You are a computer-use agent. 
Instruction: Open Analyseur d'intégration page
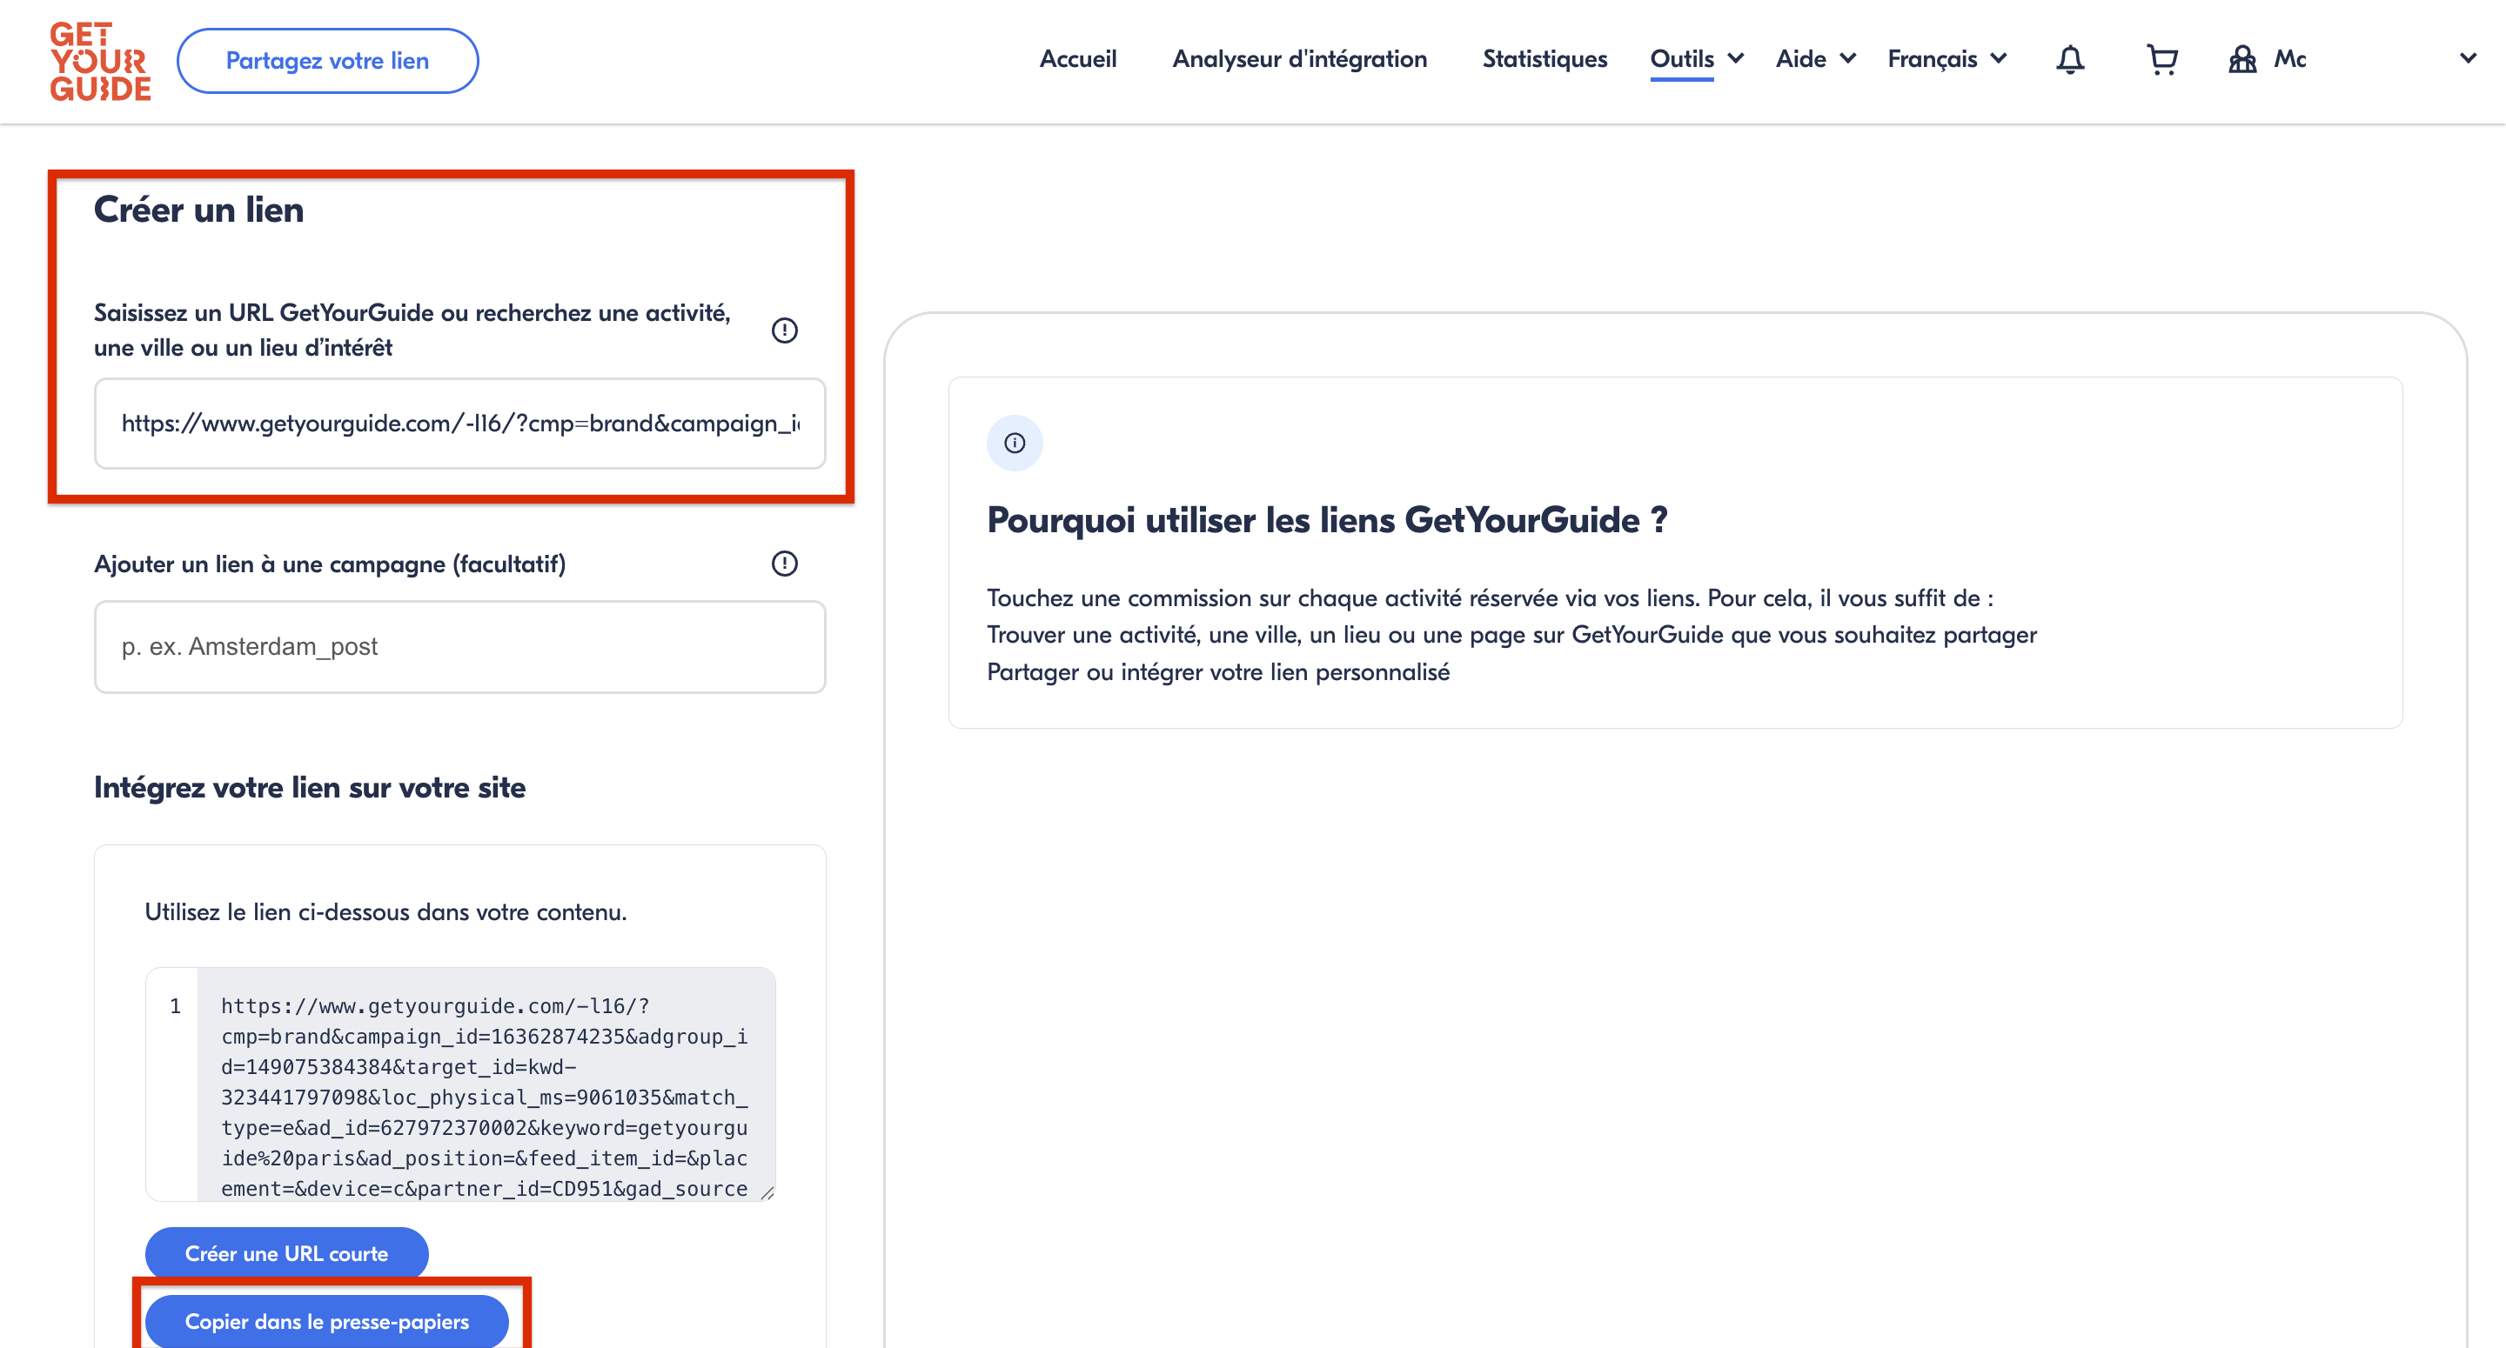click(1299, 59)
